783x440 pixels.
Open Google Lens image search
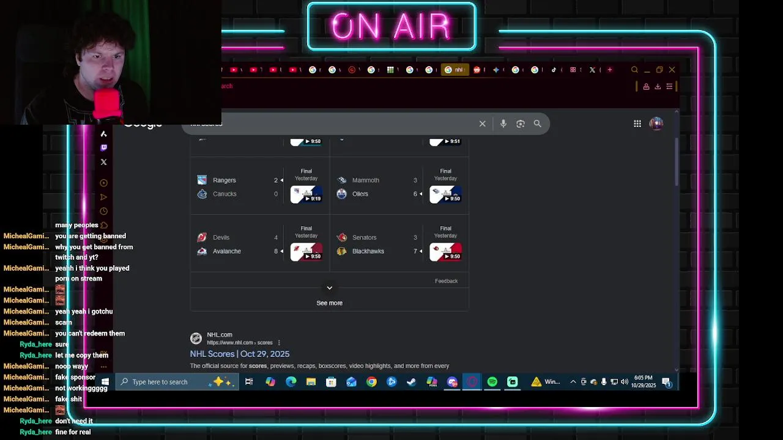pyautogui.click(x=520, y=123)
